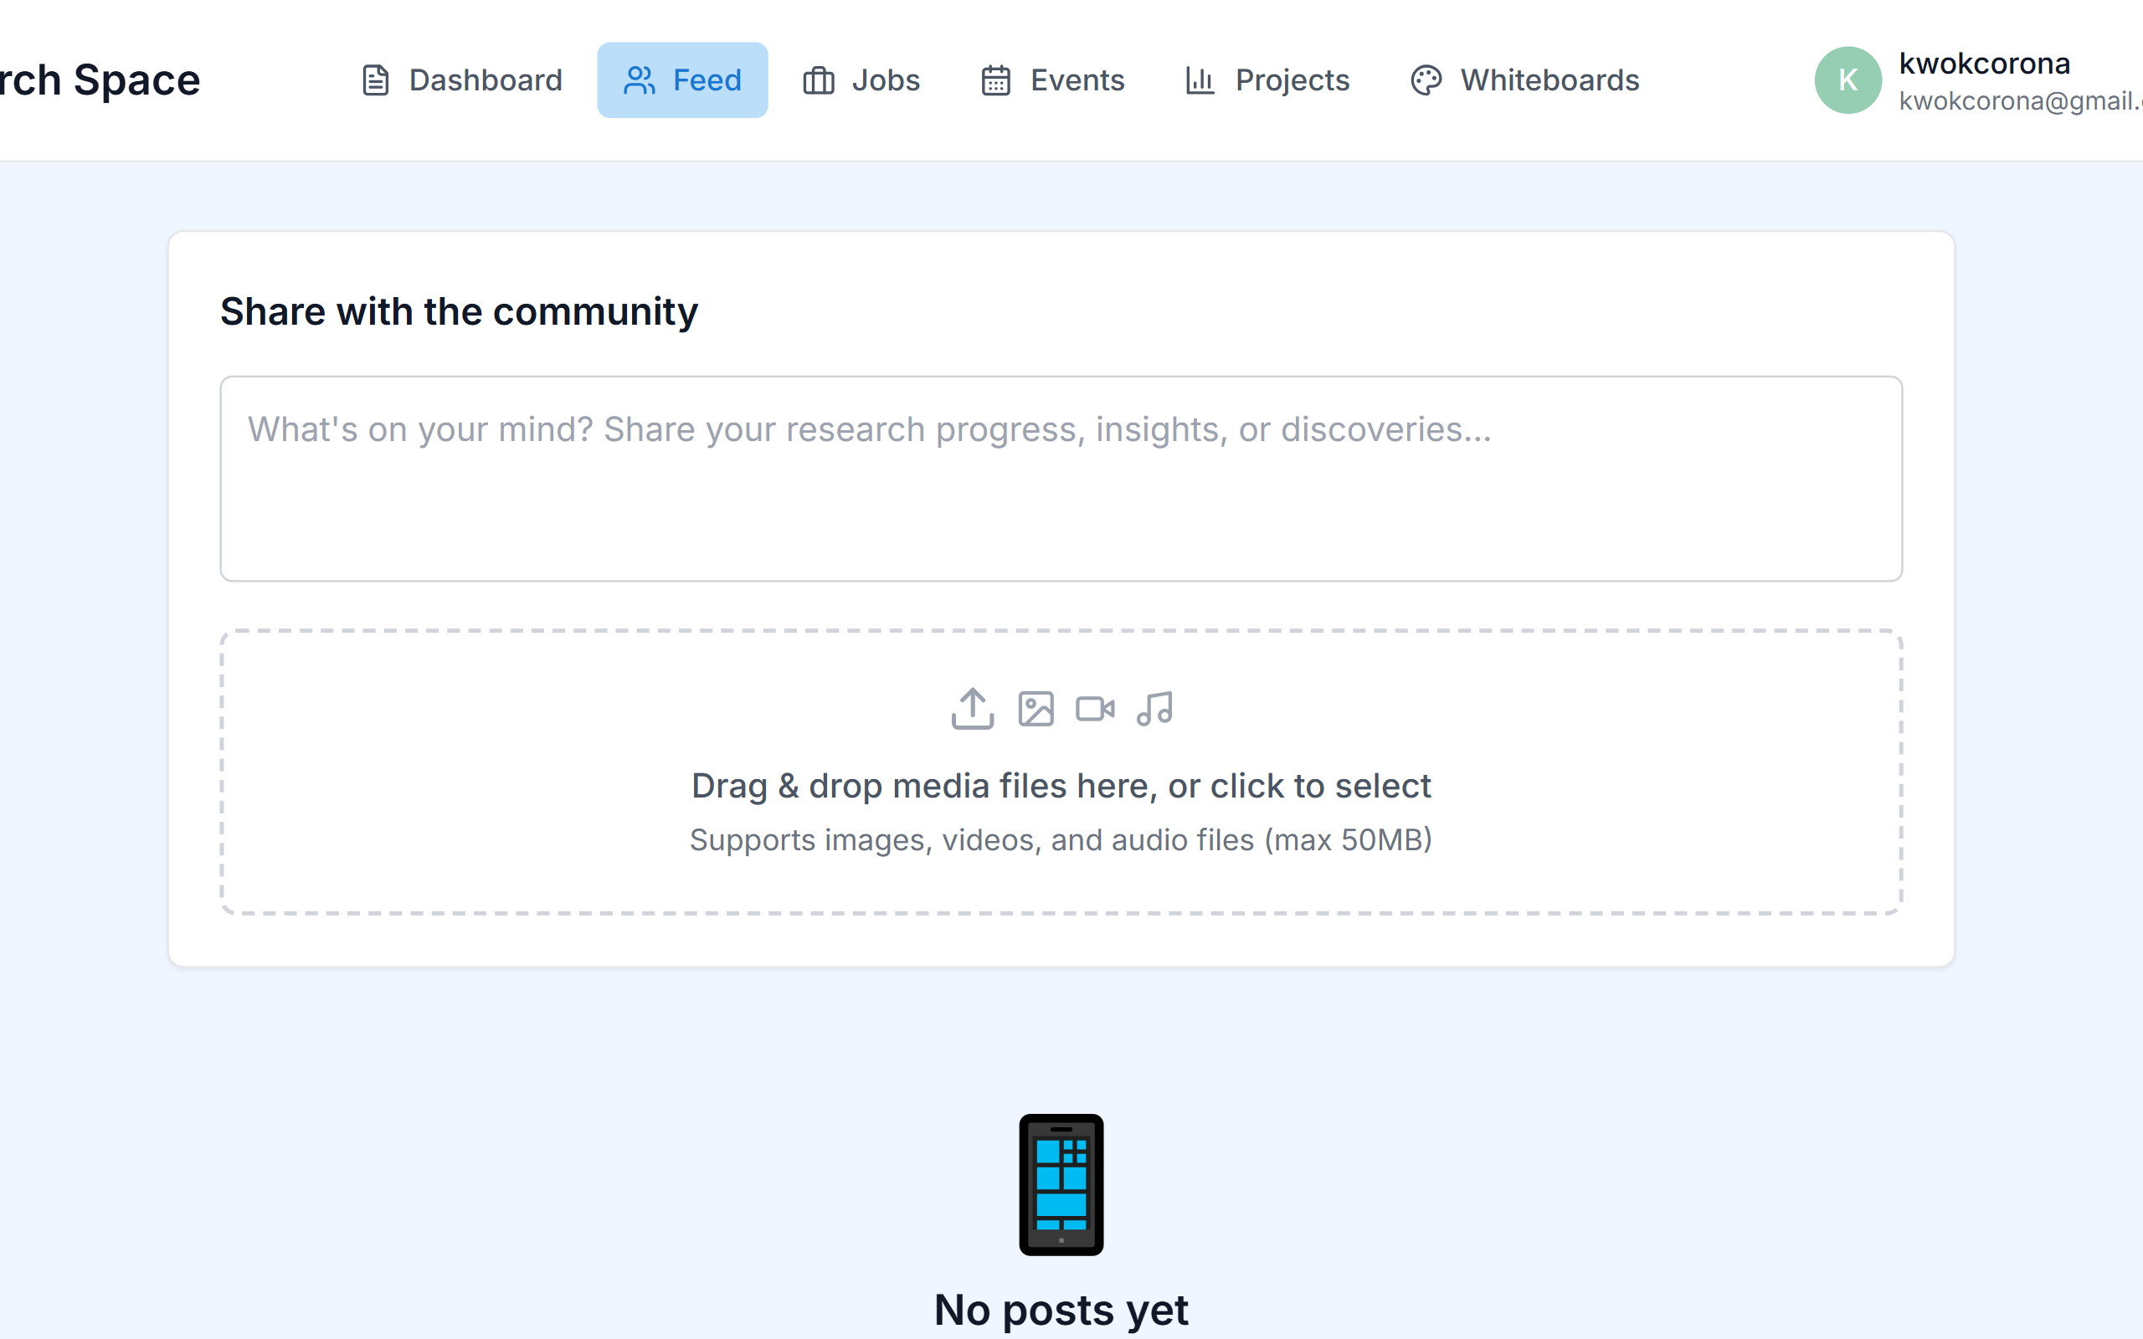Click the Whiteboards palette icon
Screen dimensions: 2143x1339
click(x=1426, y=80)
